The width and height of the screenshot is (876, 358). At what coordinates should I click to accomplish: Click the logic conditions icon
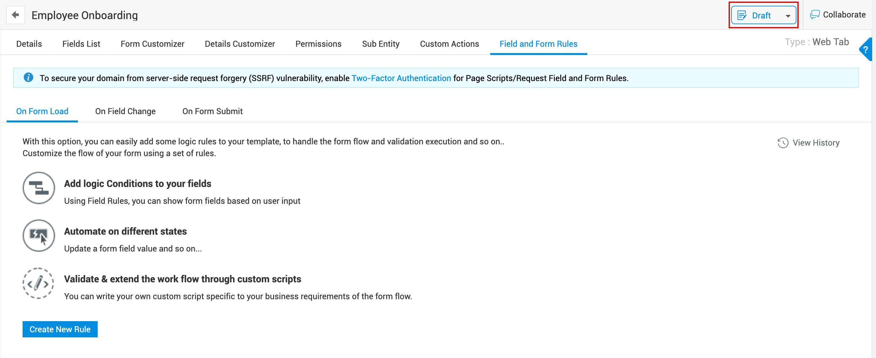tap(39, 188)
